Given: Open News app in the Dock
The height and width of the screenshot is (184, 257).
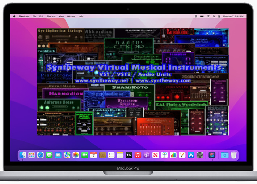Looking at the screenshot, I should 156,155.
